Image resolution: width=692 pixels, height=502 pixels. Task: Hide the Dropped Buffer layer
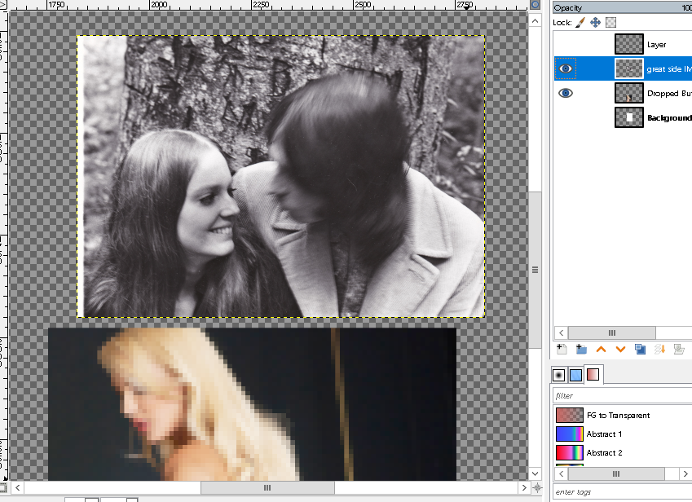tap(566, 94)
